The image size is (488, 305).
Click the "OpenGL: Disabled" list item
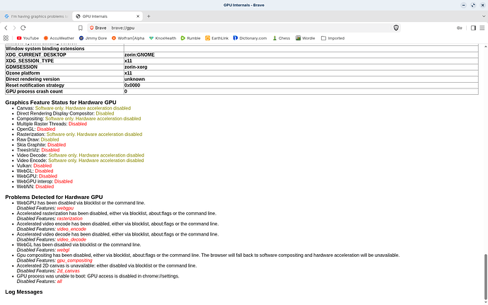pyautogui.click(x=36, y=129)
